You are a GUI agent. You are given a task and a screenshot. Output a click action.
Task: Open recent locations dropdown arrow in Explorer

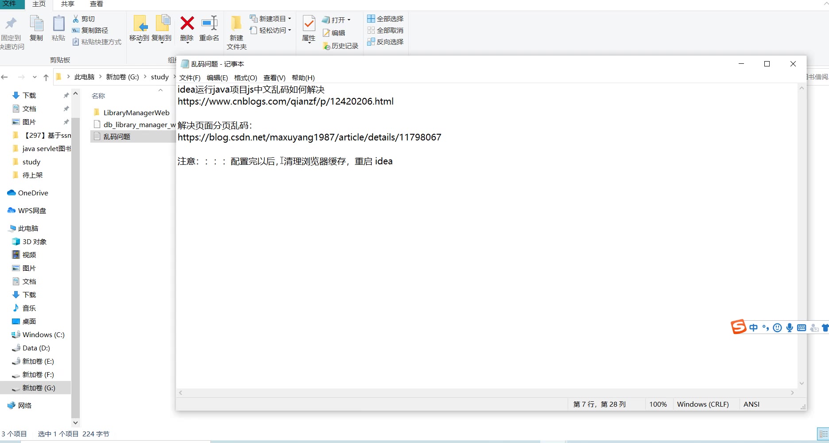35,77
